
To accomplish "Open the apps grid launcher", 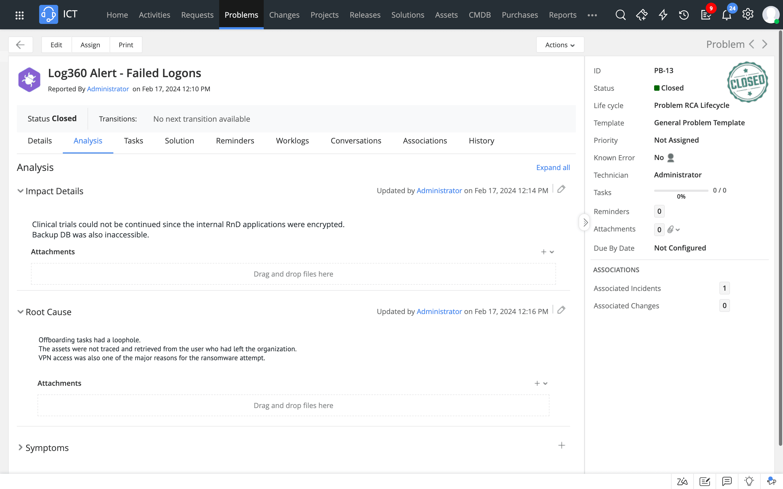I will click(x=19, y=15).
